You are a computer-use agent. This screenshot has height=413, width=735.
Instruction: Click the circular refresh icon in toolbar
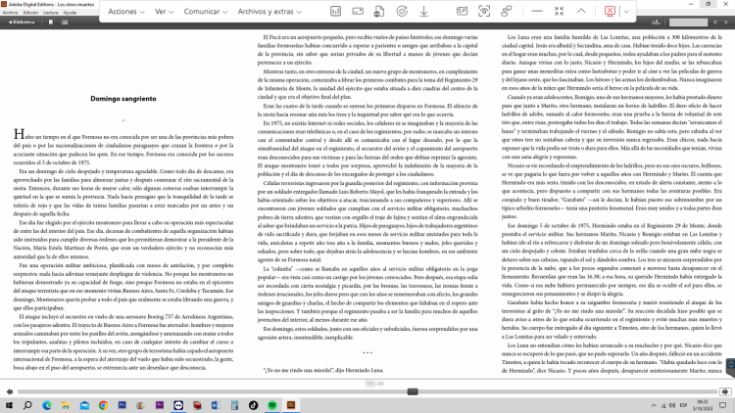point(401,11)
